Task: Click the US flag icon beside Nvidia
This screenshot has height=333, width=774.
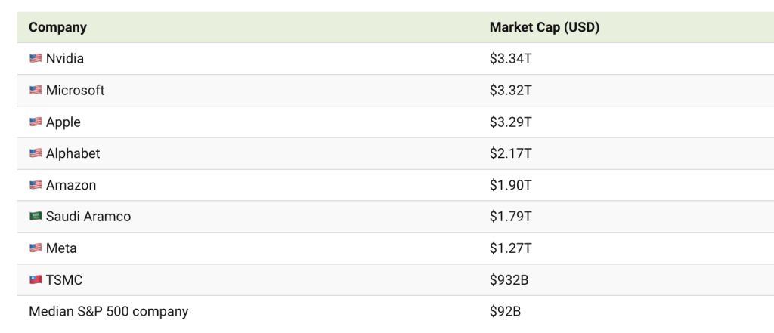Action: (x=36, y=59)
